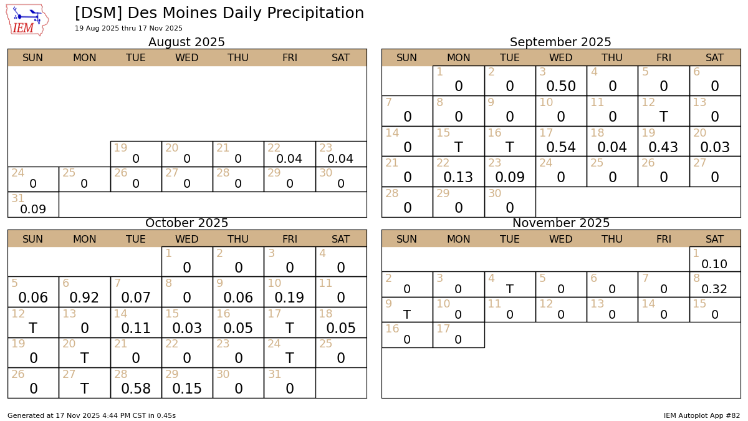Select the date range subtitle text
The height and width of the screenshot is (421, 748).
pyautogui.click(x=128, y=29)
